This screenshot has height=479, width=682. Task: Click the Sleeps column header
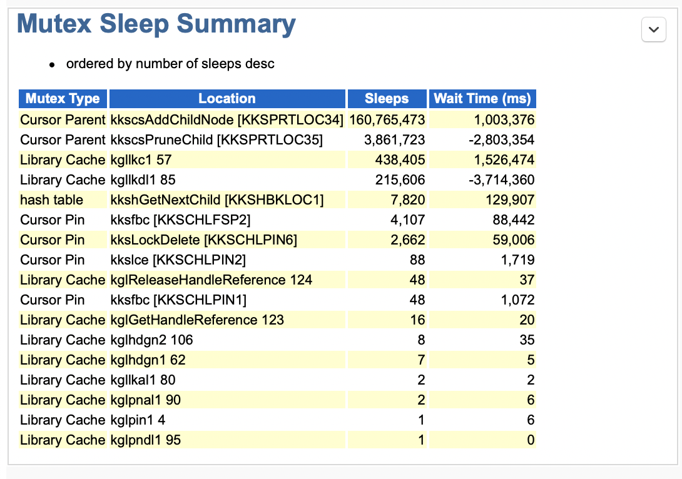[x=387, y=99]
